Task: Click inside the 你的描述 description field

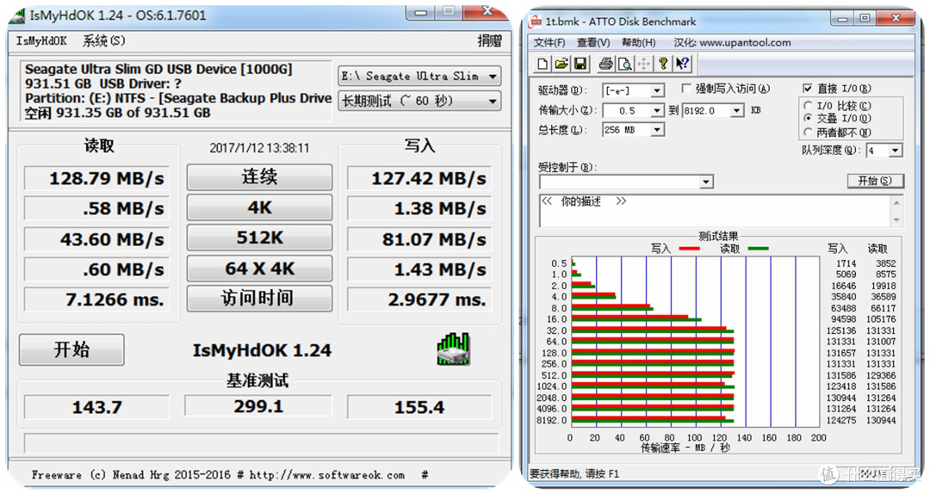Action: pyautogui.click(x=715, y=211)
